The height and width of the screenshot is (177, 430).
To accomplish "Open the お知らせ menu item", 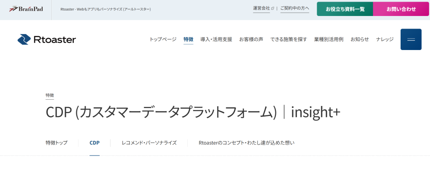I will click(359, 39).
